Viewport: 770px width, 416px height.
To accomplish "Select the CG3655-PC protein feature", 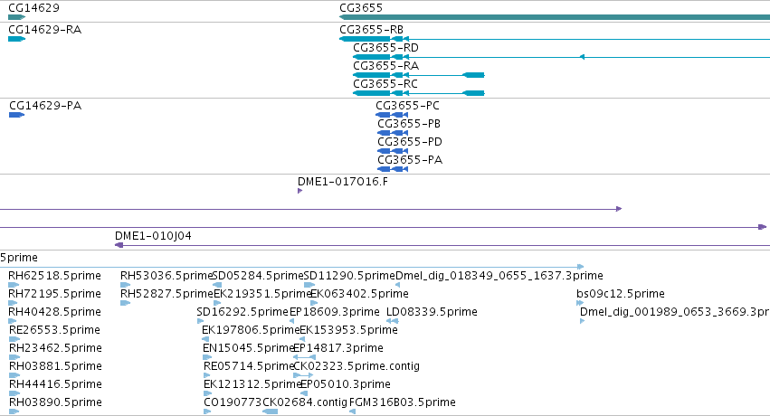I will pos(392,115).
